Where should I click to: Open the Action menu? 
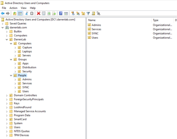14,8
